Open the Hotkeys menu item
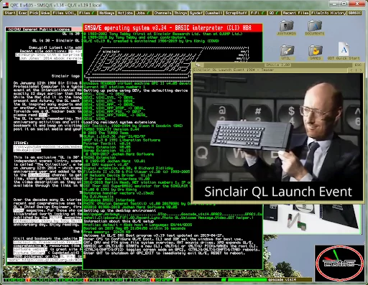This screenshot has width=368, height=285. pyautogui.click(x=106, y=13)
